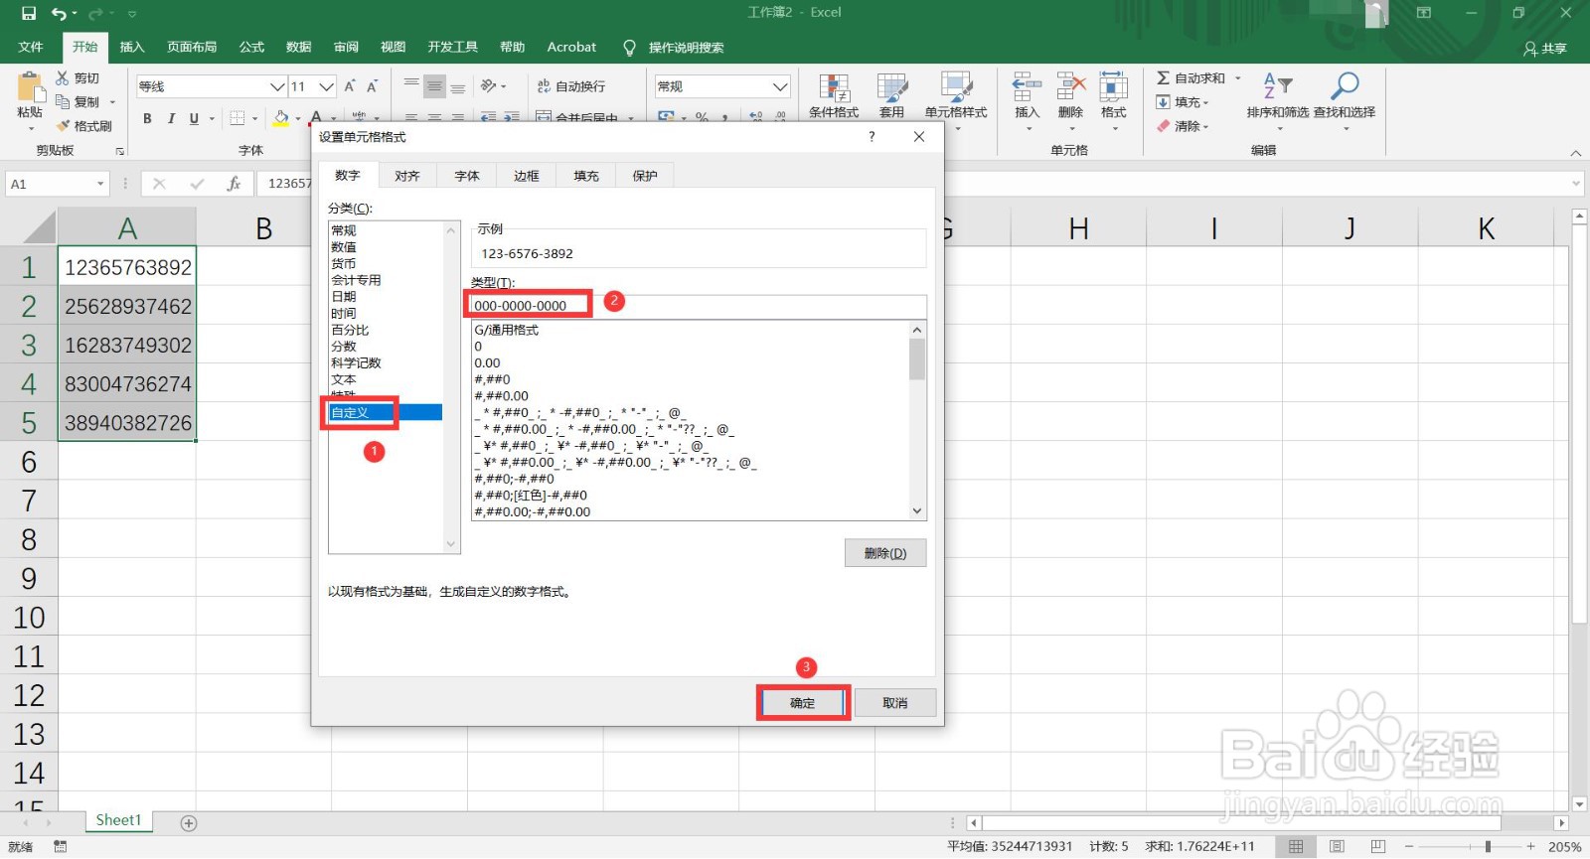Open Fill (填充) option
Viewport: 1590px width, 859px height.
click(x=1183, y=101)
